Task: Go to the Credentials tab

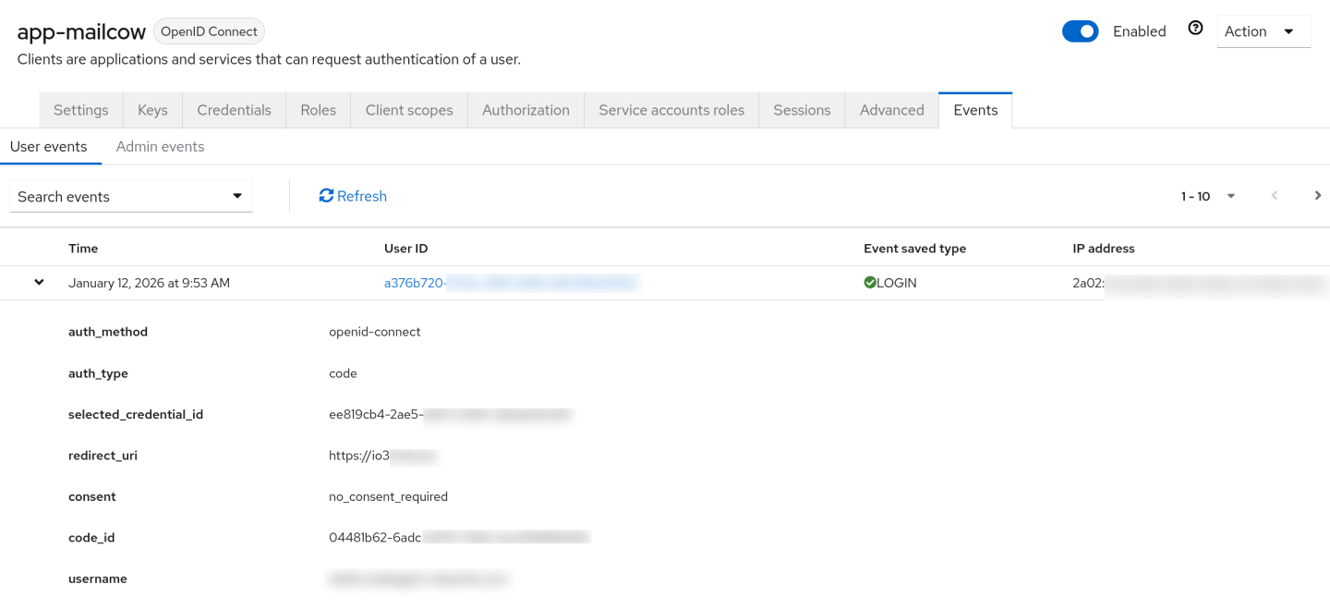Action: (234, 109)
